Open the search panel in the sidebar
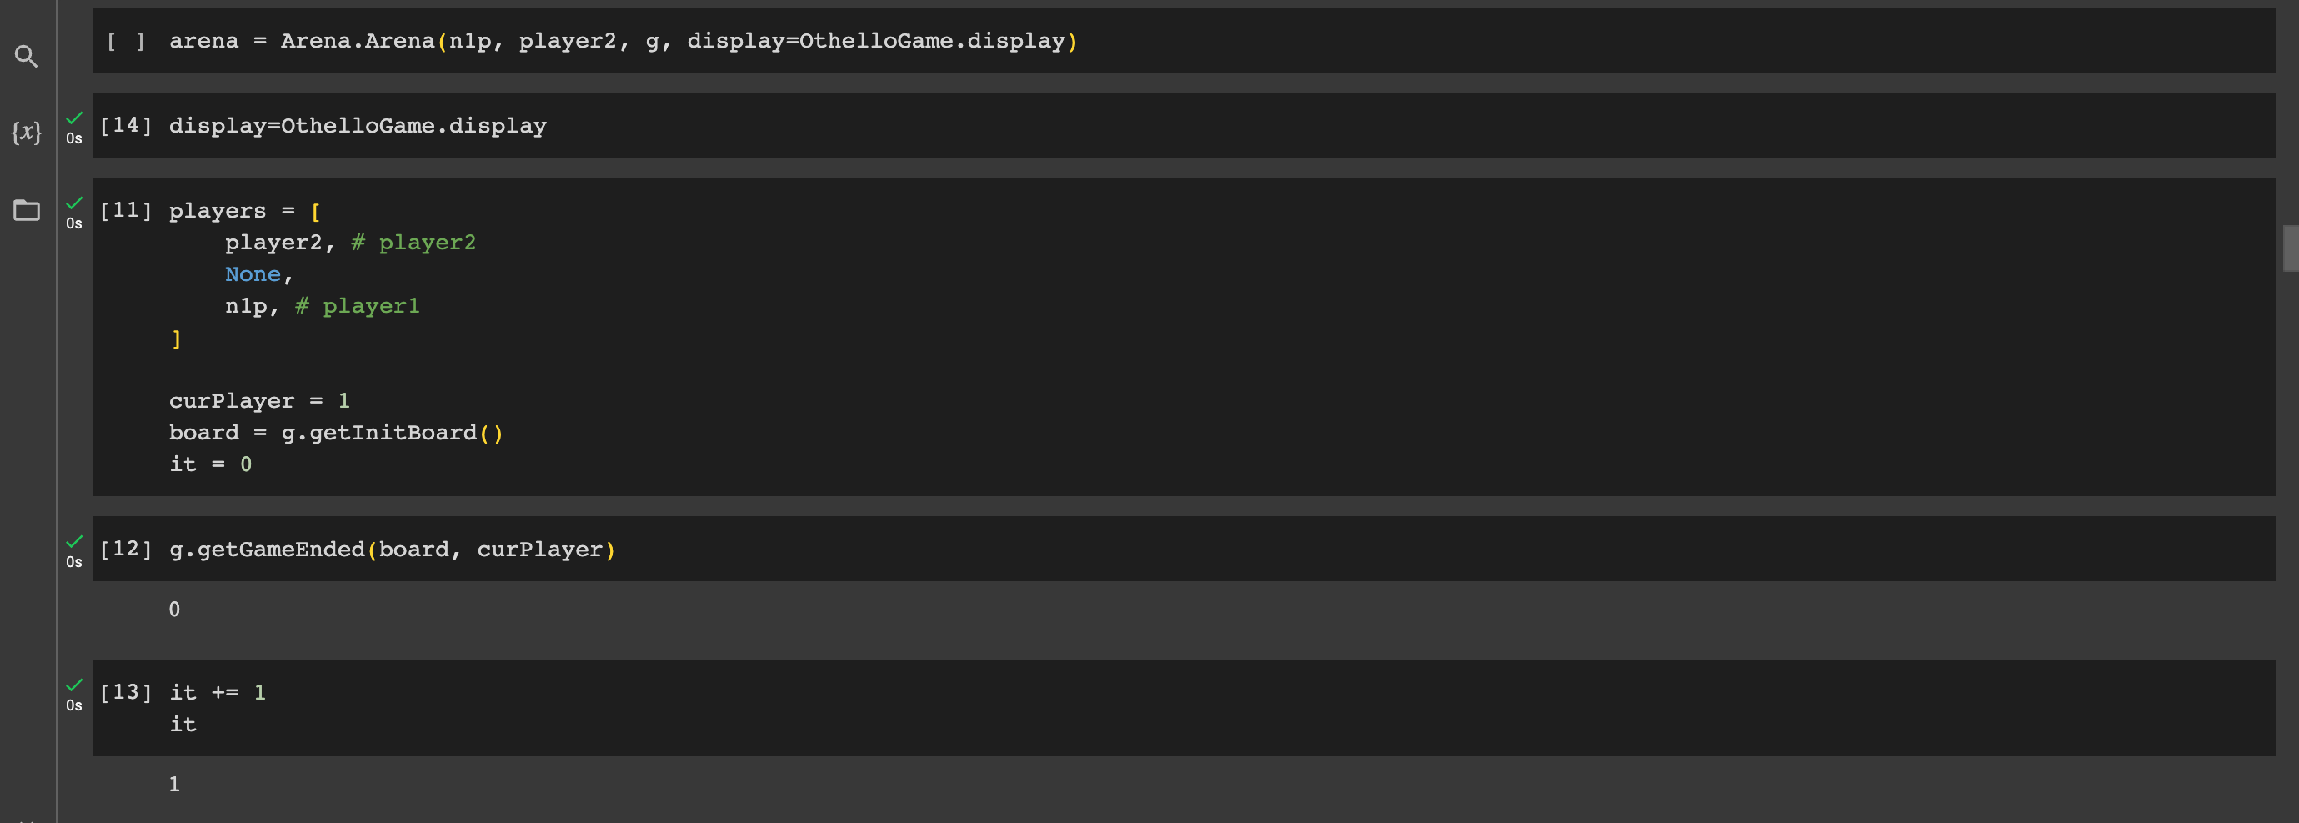The width and height of the screenshot is (2299, 823). (x=26, y=56)
